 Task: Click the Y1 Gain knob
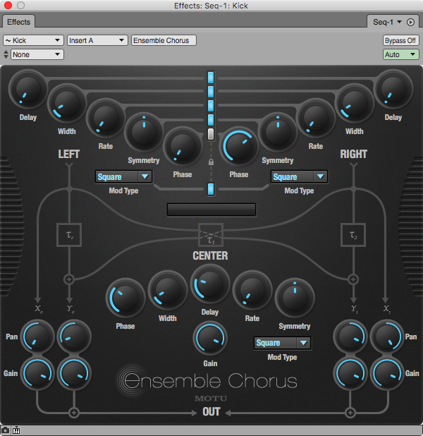point(350,373)
